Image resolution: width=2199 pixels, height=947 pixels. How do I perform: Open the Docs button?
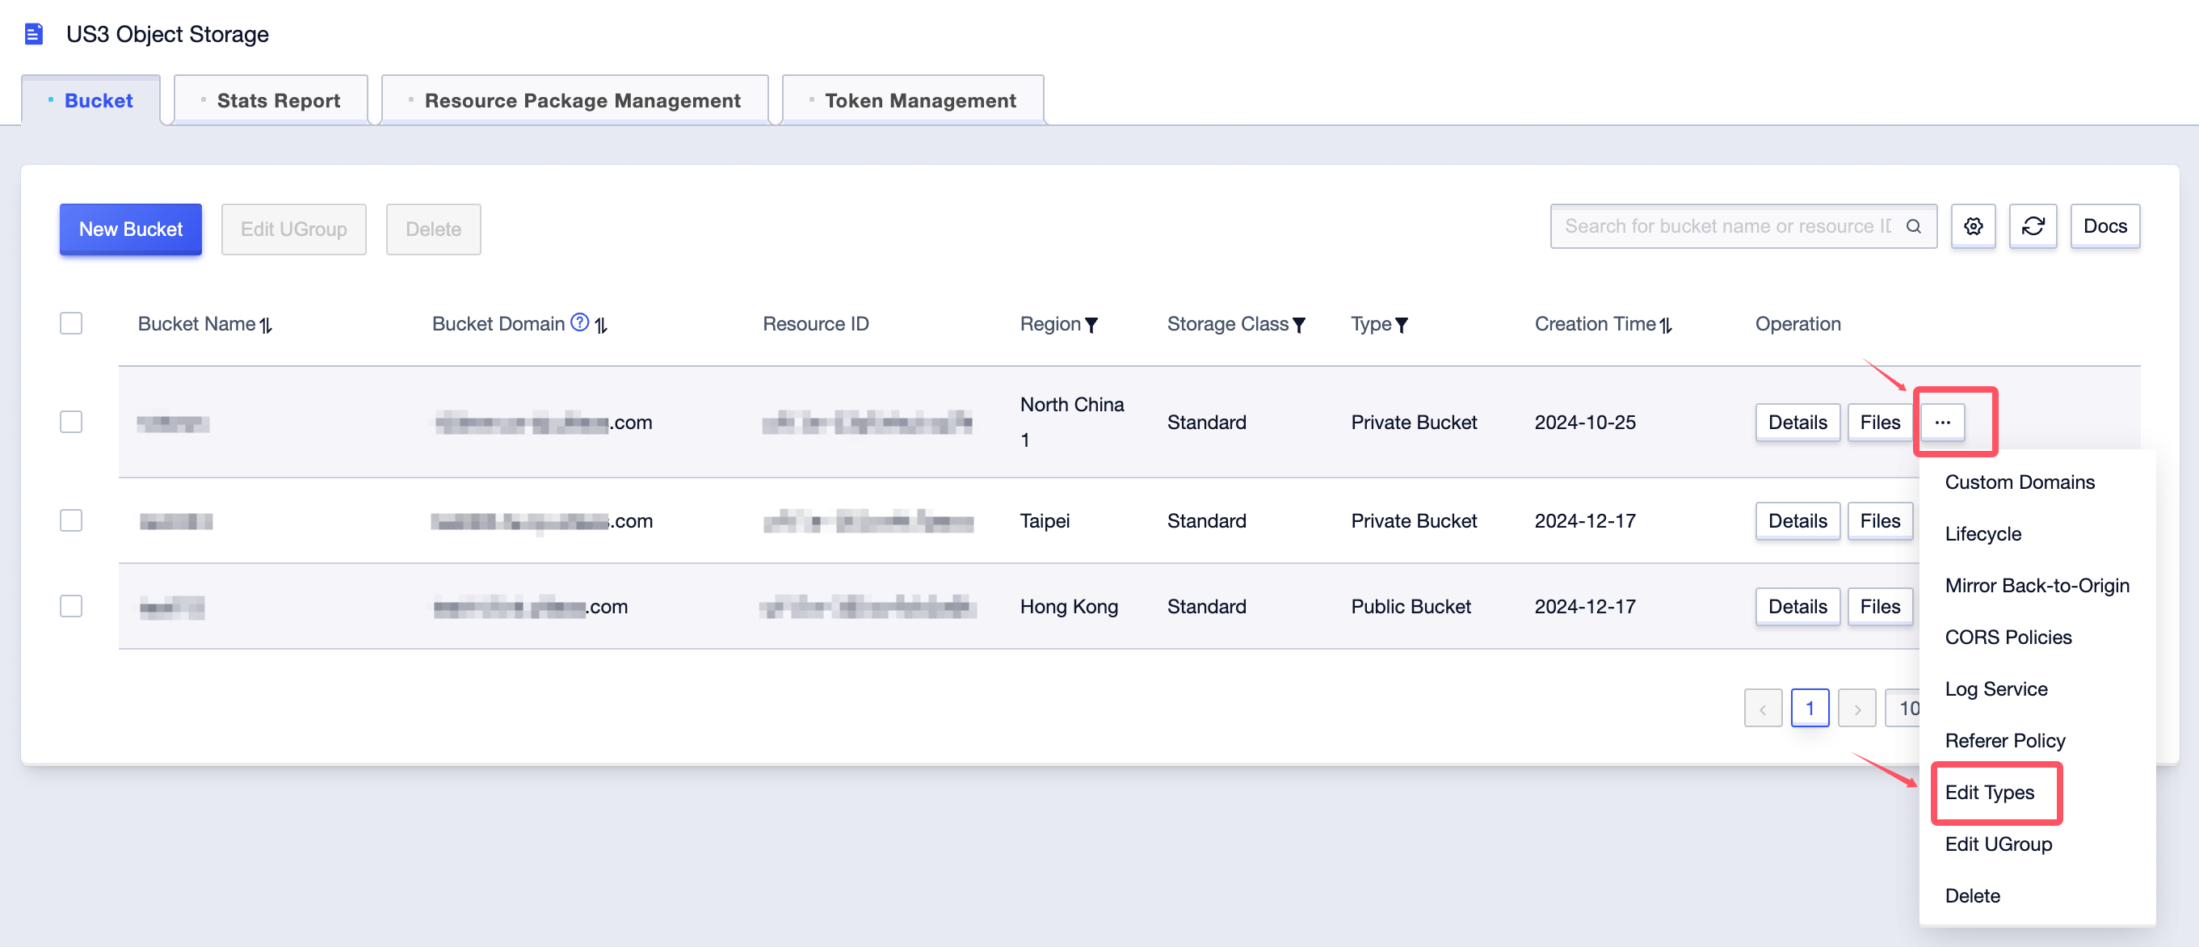[x=2104, y=226]
